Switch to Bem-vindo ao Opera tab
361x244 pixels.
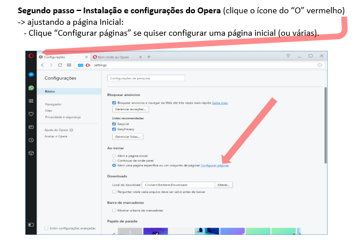pyautogui.click(x=117, y=57)
